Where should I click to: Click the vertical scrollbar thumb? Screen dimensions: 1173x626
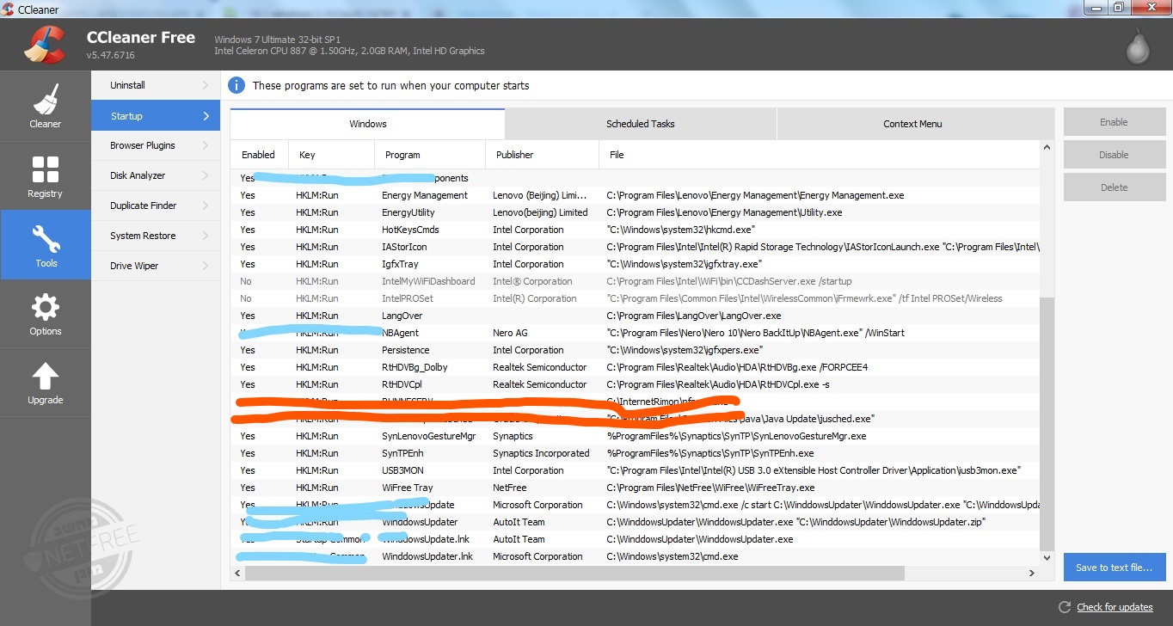tap(1047, 422)
